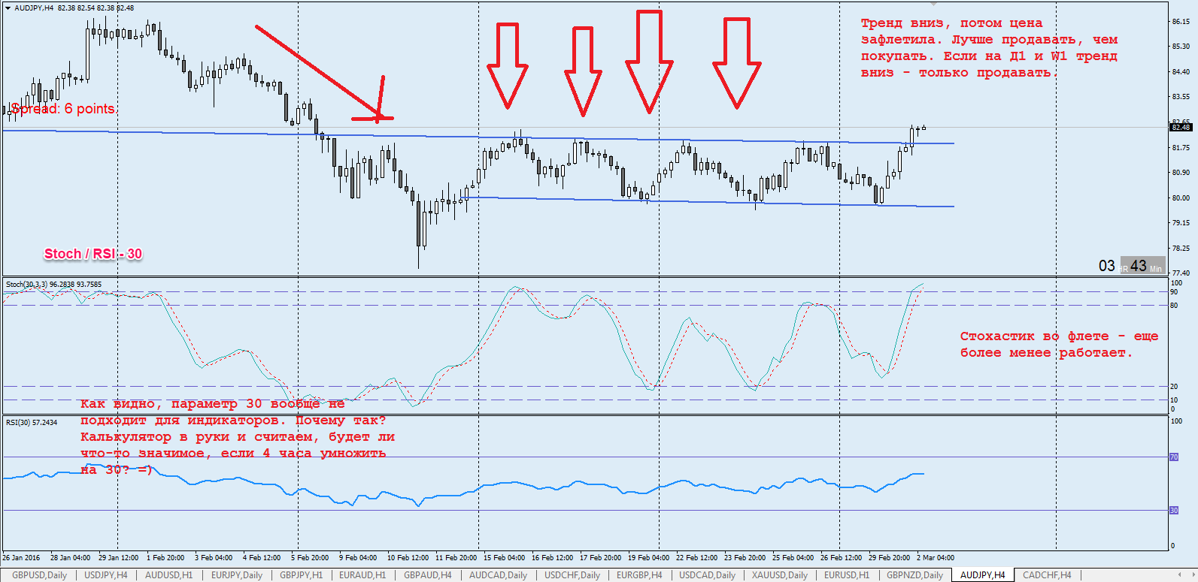Screen dimensions: 1198x582
Task: Expand the triangle next to AUDJPY,H4 title
Action: (x=8, y=8)
